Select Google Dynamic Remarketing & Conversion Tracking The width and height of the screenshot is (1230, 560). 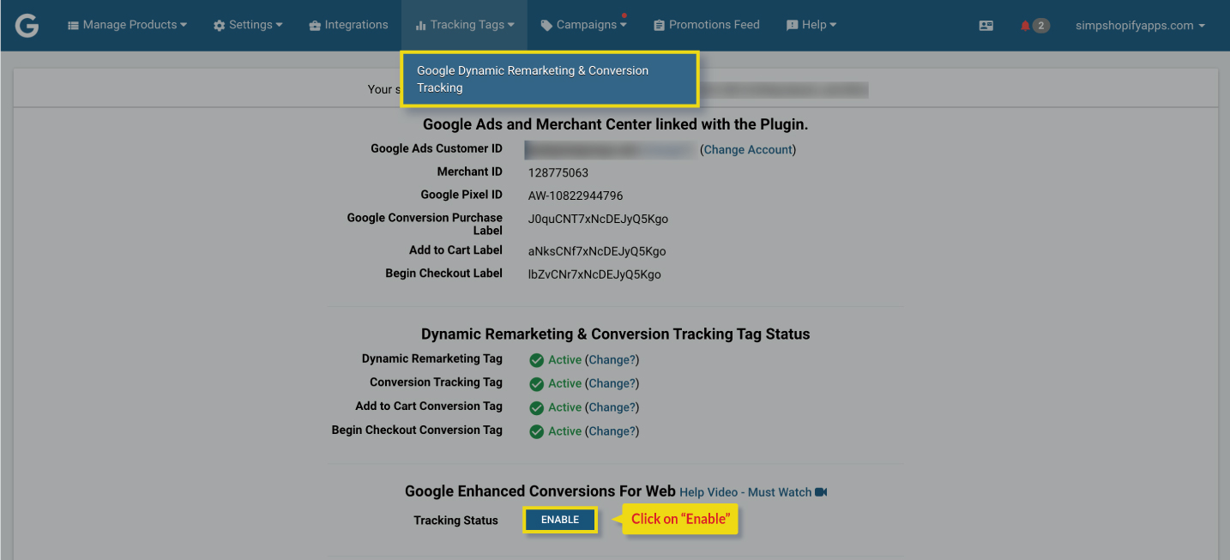(x=550, y=79)
